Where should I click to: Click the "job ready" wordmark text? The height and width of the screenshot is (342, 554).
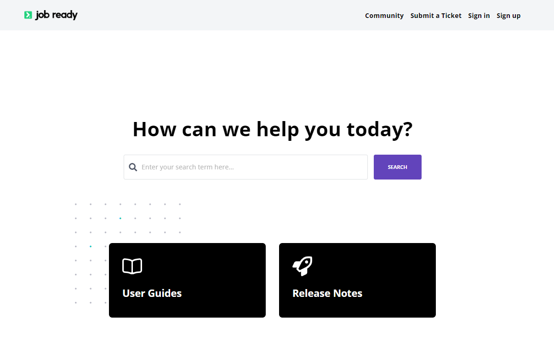(x=57, y=15)
